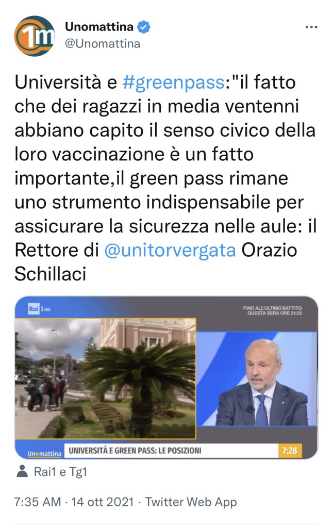
Task: Open the @Unomattina handle link
Action: pyautogui.click(x=103, y=44)
